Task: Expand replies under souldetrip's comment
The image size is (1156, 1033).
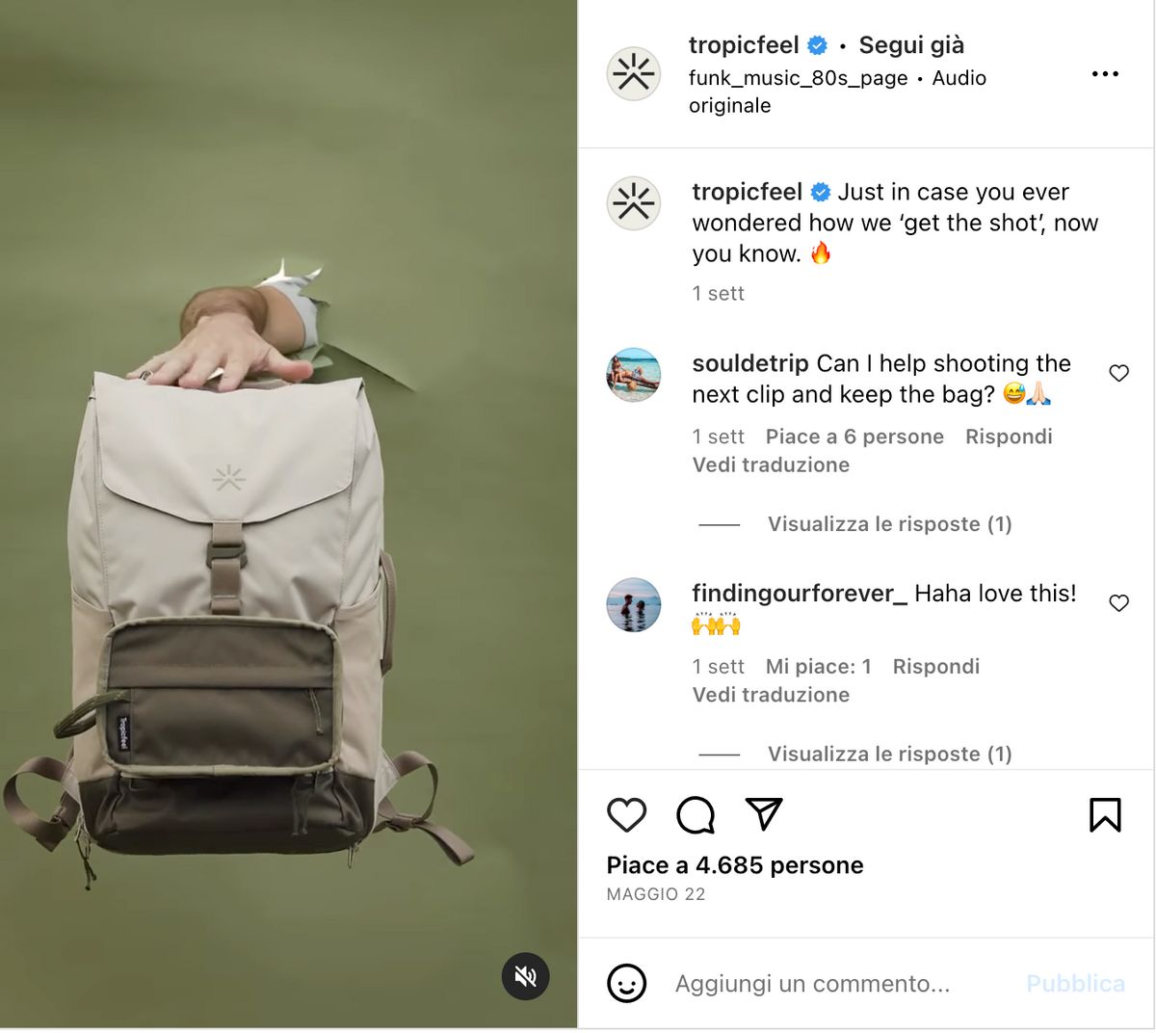Action: (889, 524)
